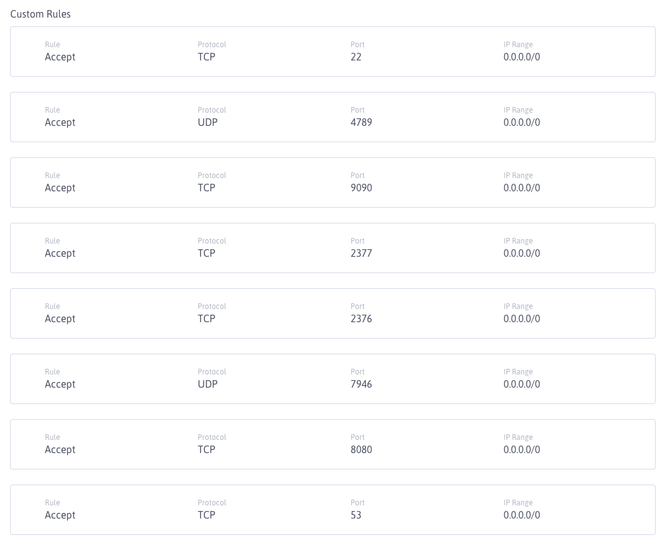Select the TCP port 22 rule card
This screenshot has height=545, width=672.
click(x=332, y=52)
